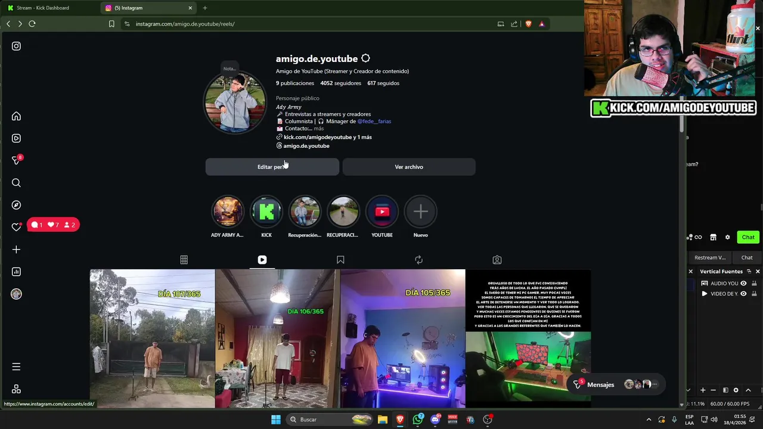Toggle visibility of AUDIO YOU source
This screenshot has height=429, width=763.
743,284
